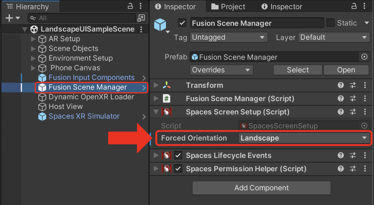374x205 pixels.
Task: Open the scene picker icon beside search
Action: (141, 18)
